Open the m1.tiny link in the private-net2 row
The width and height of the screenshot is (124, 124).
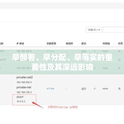(50, 89)
